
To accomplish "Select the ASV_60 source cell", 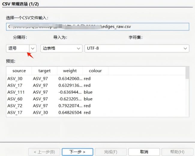I will (15, 99).
